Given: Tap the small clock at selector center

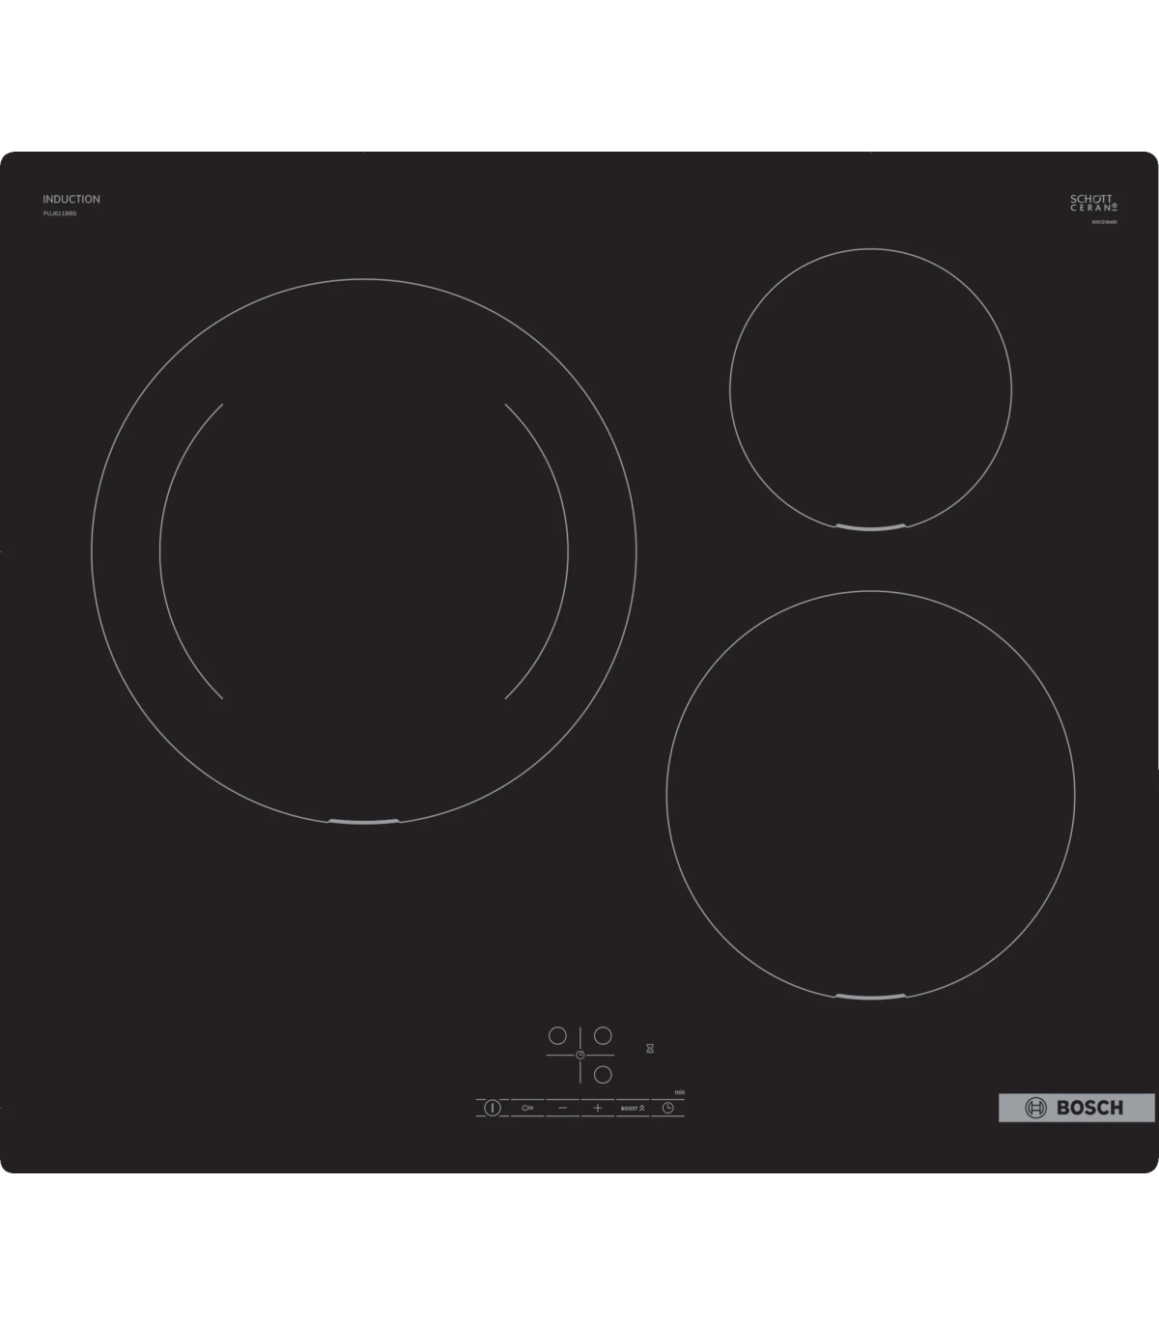Looking at the screenshot, I should pyautogui.click(x=579, y=1055).
